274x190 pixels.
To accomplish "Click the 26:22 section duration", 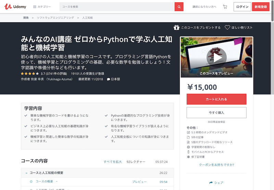I will (163, 173).
